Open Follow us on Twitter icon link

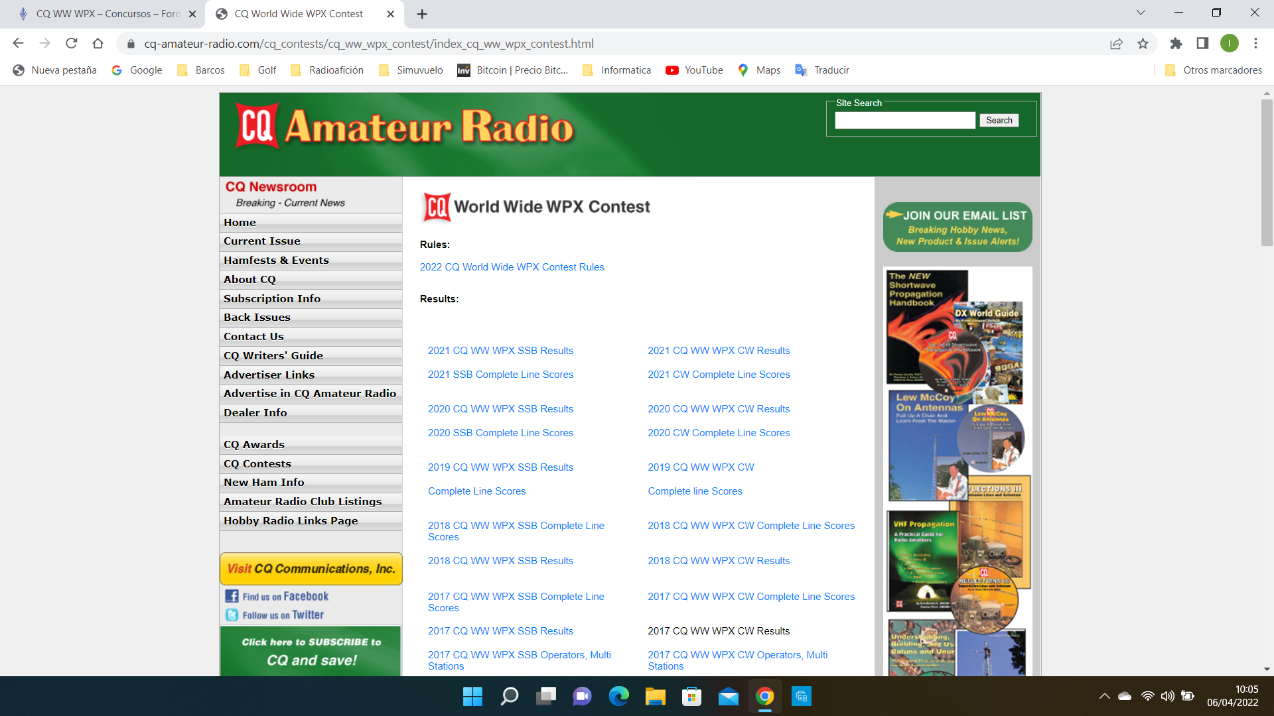click(275, 615)
